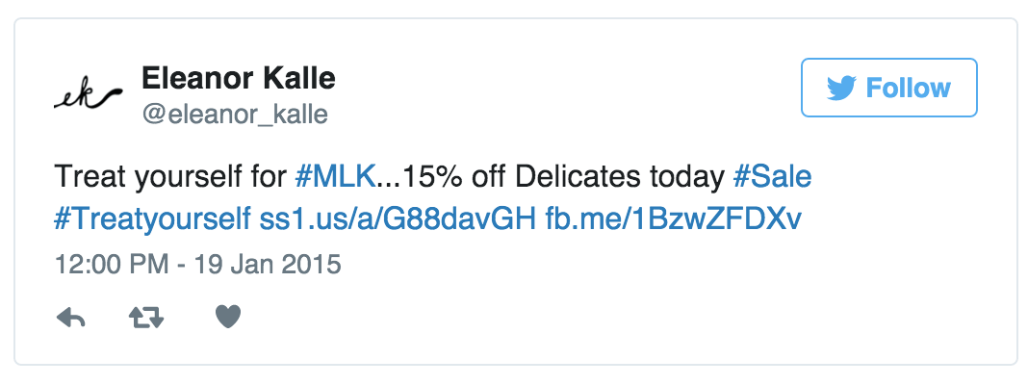The width and height of the screenshot is (1028, 385).
Task: Click the Twitter bird icon in Follow
Action: 841,90
